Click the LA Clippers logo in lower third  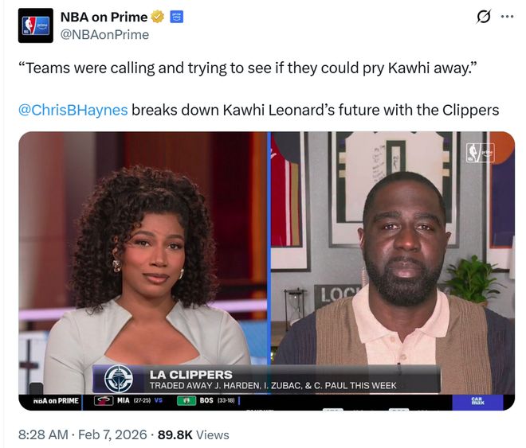(119, 379)
